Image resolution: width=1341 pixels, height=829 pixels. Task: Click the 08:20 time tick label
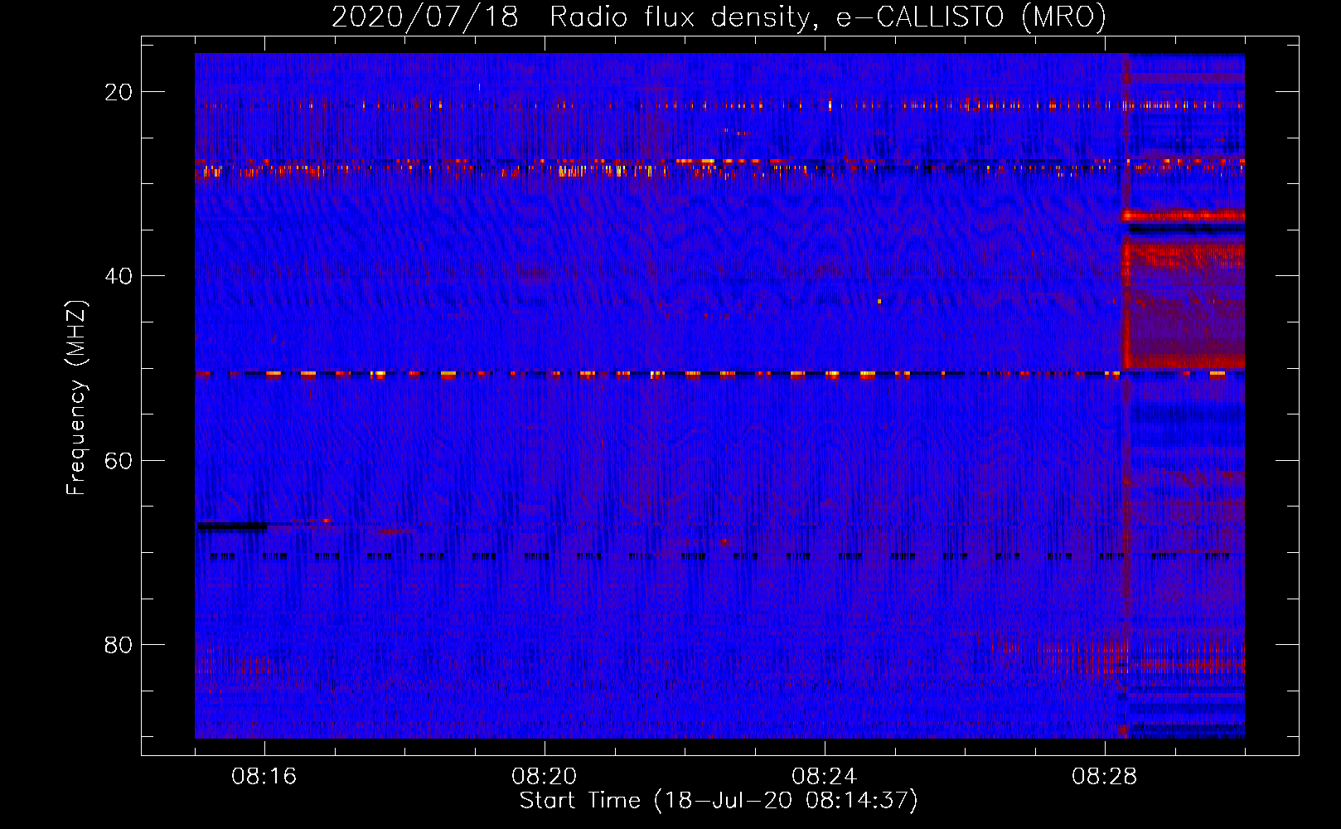pyautogui.click(x=545, y=777)
